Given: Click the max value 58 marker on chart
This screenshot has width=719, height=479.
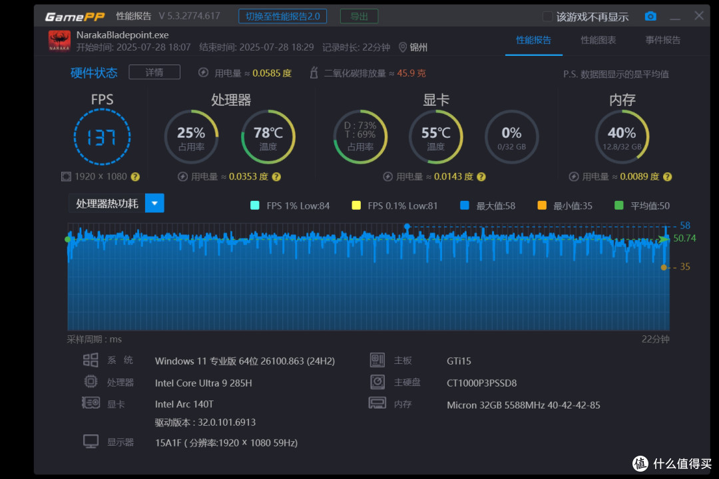Looking at the screenshot, I should click(407, 226).
